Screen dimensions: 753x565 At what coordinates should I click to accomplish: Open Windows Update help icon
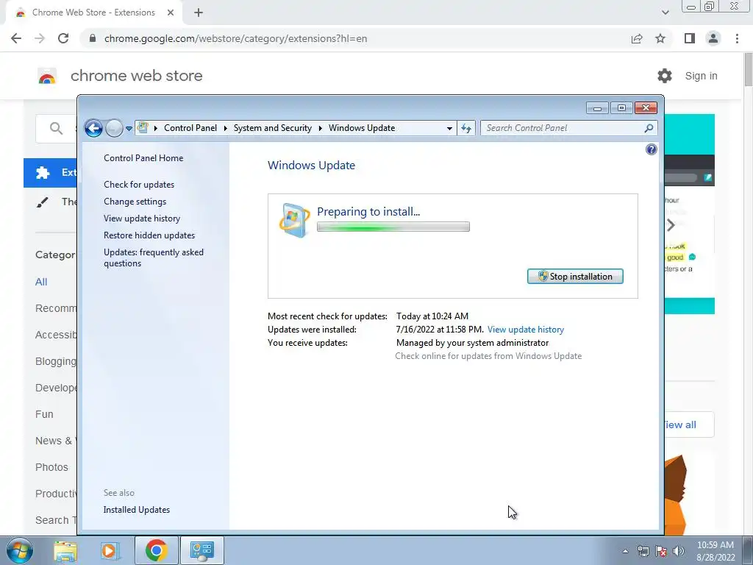(x=652, y=149)
